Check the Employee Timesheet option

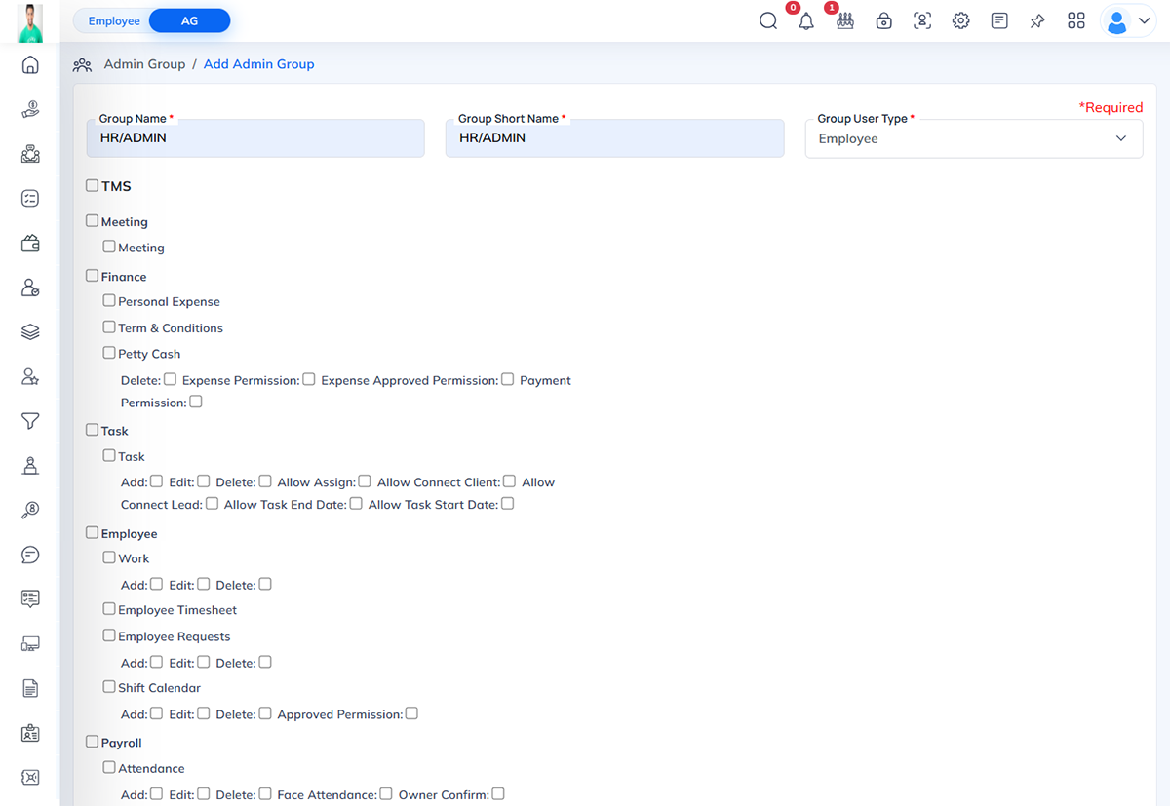(x=109, y=609)
